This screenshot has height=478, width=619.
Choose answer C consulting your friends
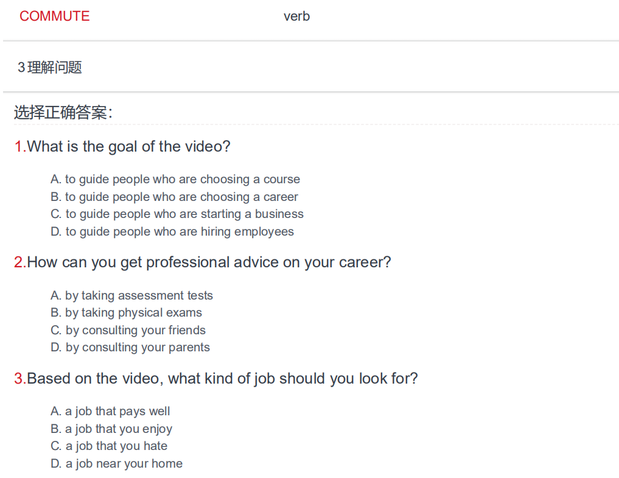click(128, 330)
